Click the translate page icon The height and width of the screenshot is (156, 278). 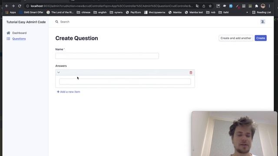point(197,6)
